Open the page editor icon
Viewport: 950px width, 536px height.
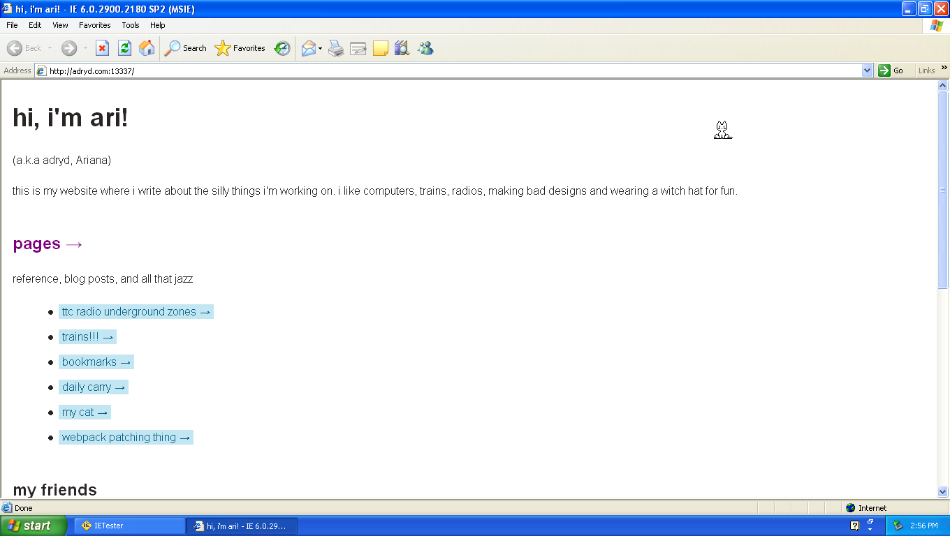coord(358,47)
